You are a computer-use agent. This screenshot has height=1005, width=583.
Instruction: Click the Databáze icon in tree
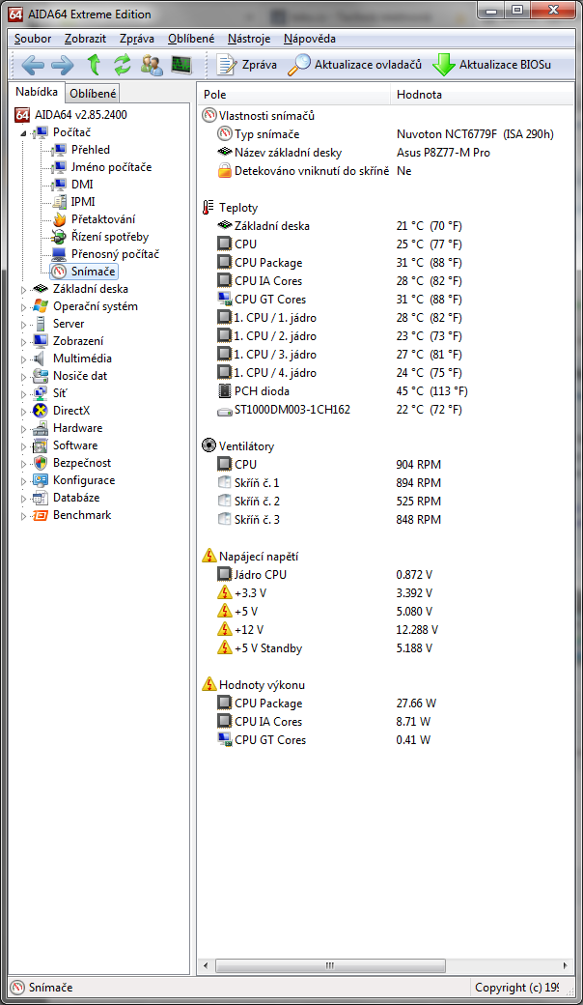click(x=41, y=498)
